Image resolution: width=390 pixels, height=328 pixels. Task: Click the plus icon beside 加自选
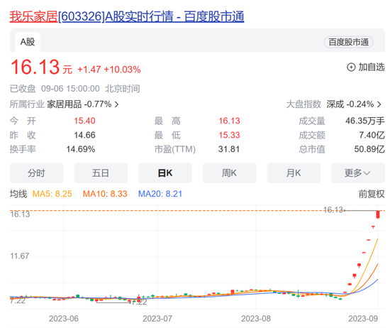[x=351, y=67]
